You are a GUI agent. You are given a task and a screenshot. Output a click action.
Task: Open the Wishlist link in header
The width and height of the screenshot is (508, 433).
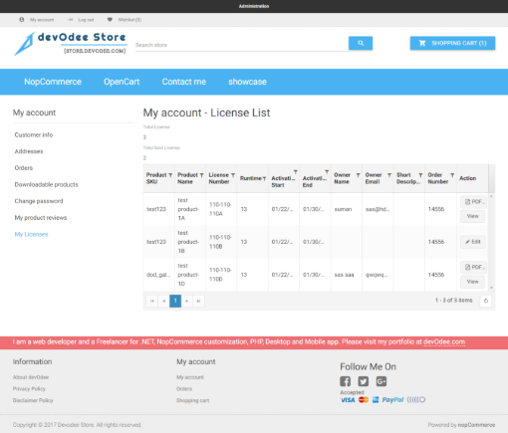(125, 20)
